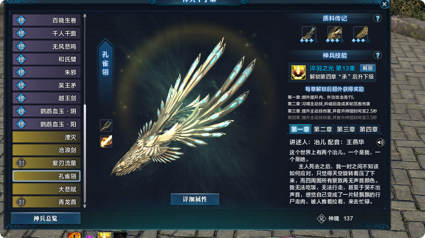This screenshot has height=238, width=425.
Task: Click the 神魄 currency diamond icon
Action: [321, 218]
